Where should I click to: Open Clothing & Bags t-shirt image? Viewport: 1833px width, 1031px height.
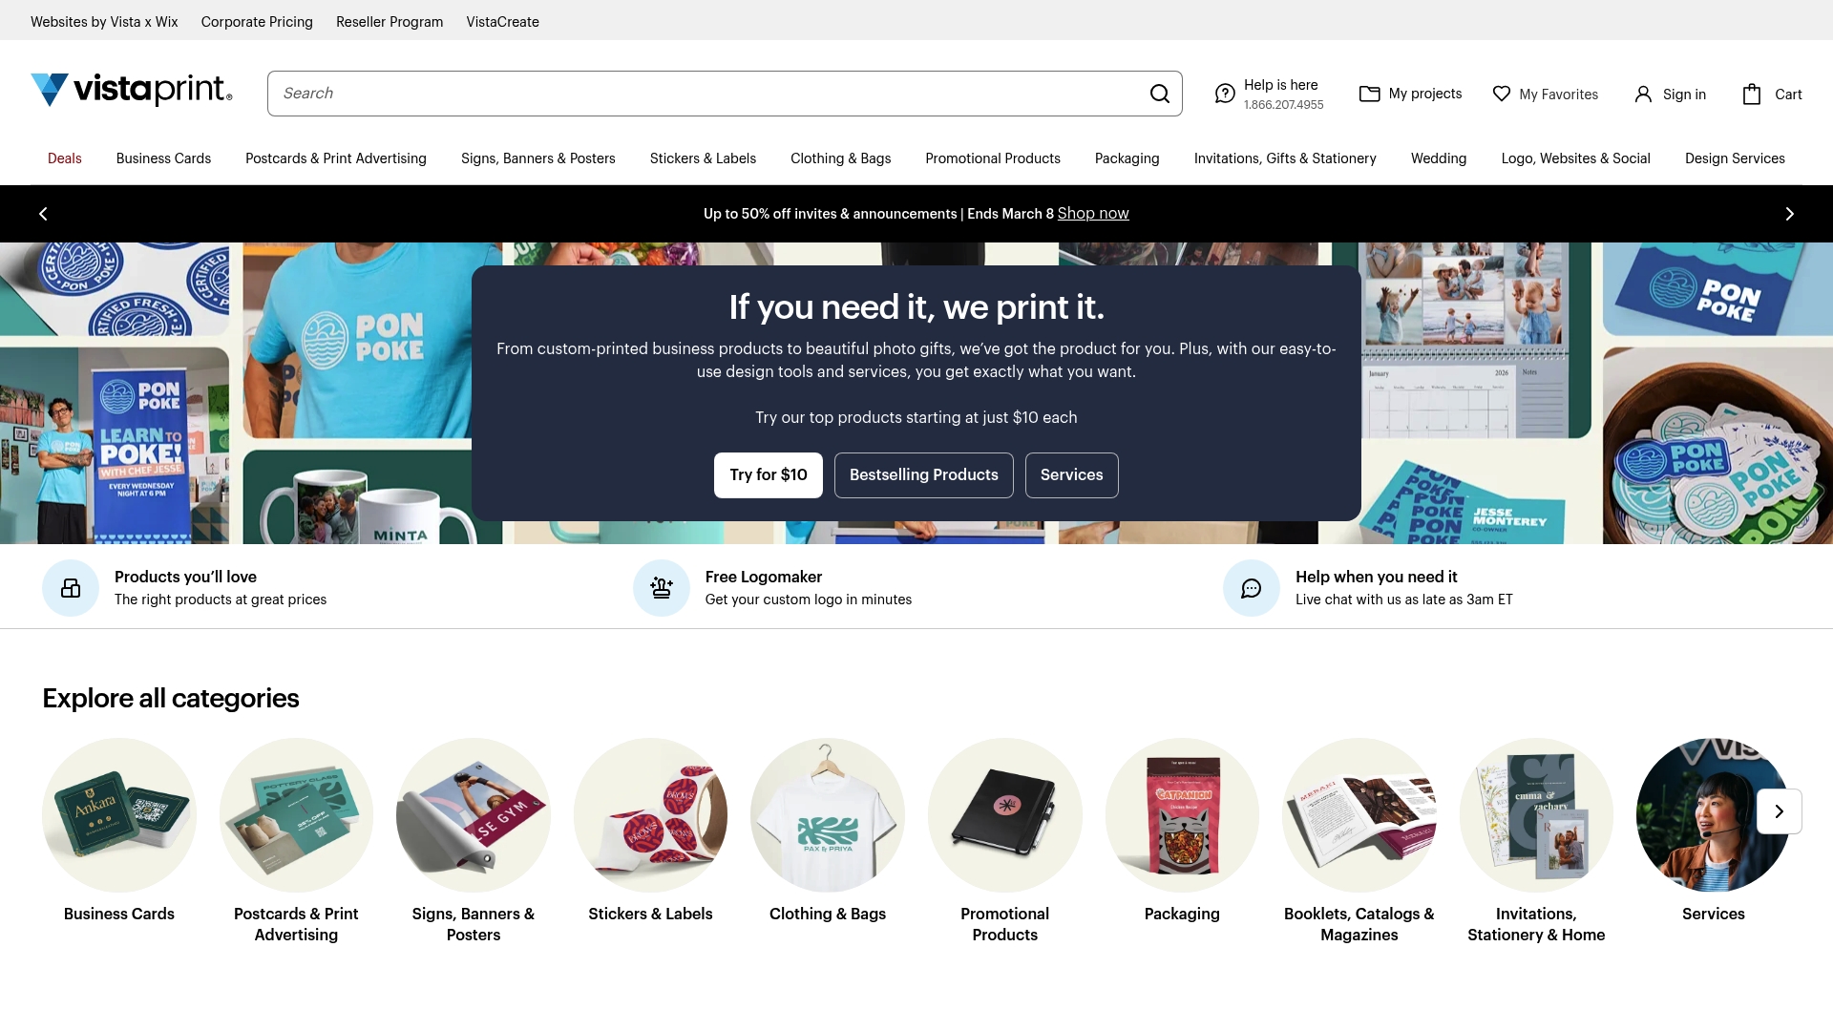pos(828,815)
